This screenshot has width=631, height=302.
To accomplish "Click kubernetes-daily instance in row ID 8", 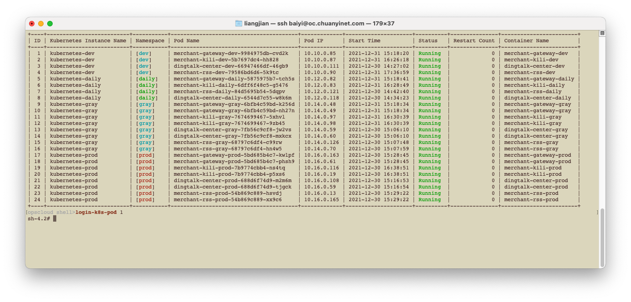I will 75,98.
